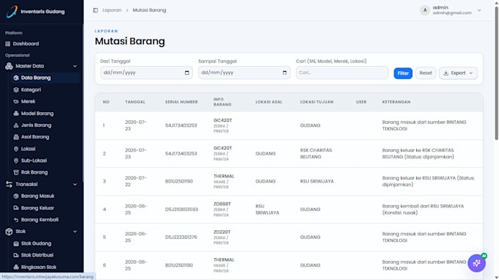Click serial number D5J210803593
499x280 pixels.
tap(181, 210)
